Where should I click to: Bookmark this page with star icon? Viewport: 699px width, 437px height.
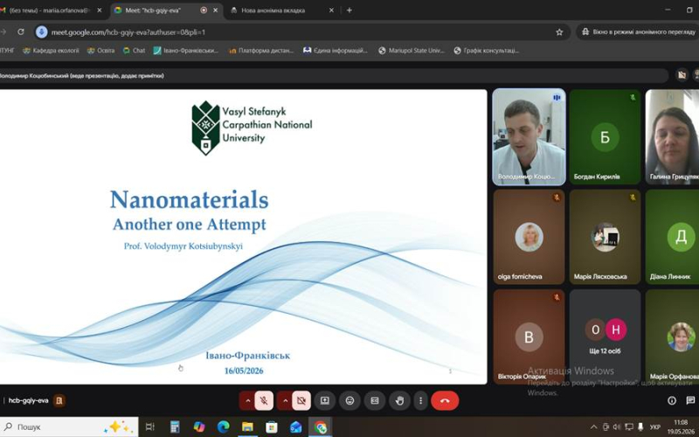click(x=559, y=31)
